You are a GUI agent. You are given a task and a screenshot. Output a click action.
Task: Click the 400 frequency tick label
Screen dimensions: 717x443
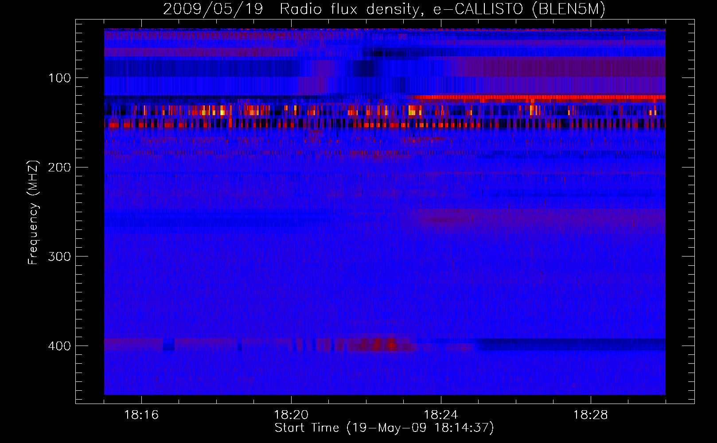[60, 346]
